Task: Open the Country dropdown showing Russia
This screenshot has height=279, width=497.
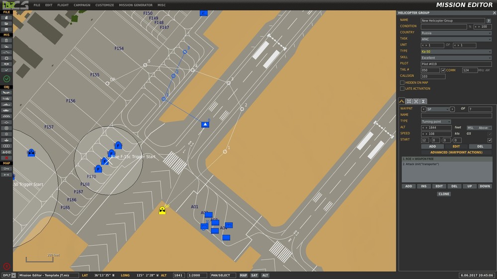Action: (x=456, y=33)
